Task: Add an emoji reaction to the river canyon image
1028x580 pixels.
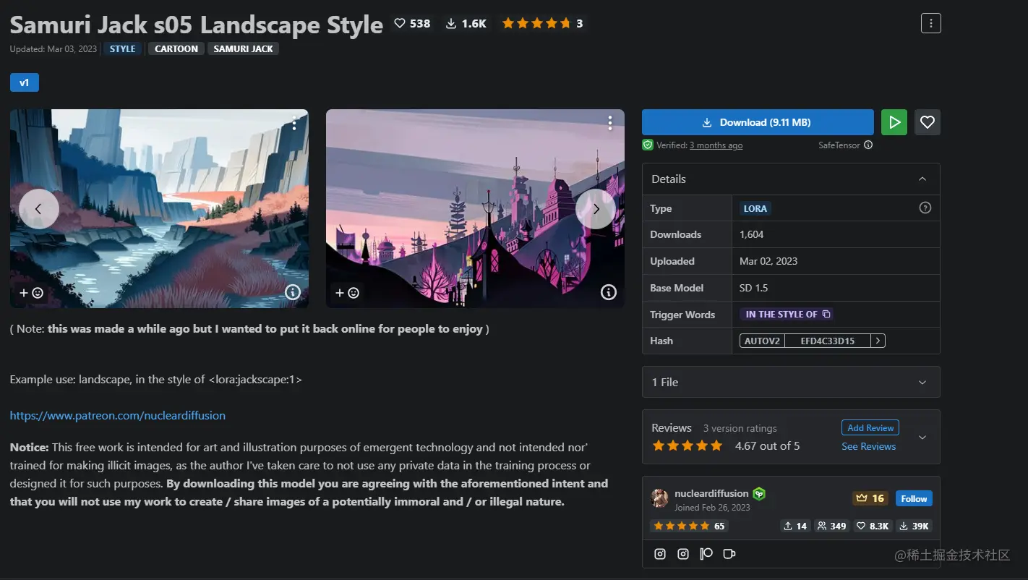Action: (x=31, y=293)
